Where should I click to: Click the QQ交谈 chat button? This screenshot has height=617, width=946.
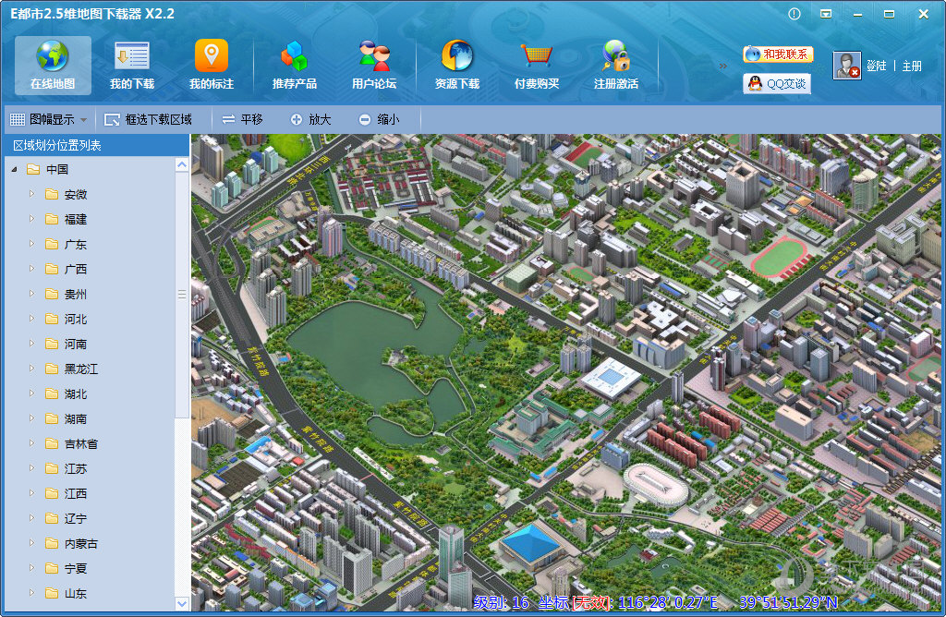[777, 84]
